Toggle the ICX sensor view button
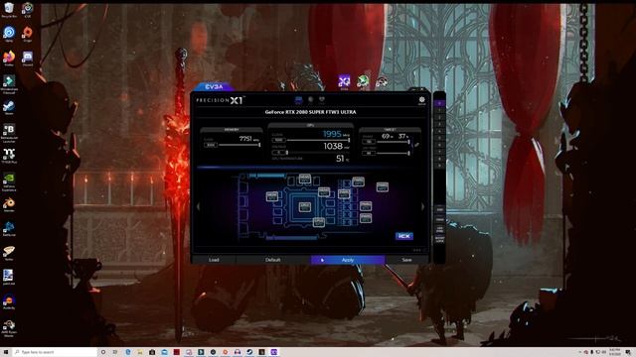This screenshot has width=636, height=357. point(404,236)
